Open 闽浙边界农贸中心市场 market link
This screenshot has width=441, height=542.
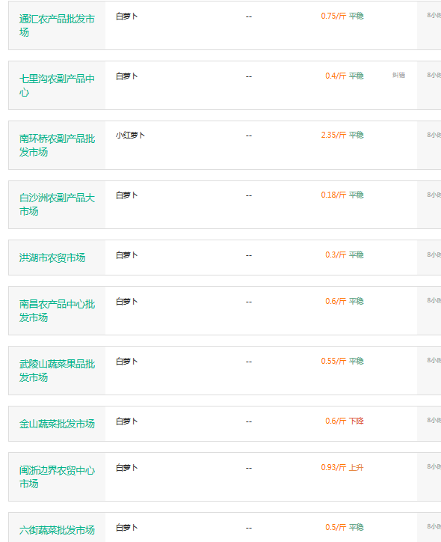click(x=57, y=477)
